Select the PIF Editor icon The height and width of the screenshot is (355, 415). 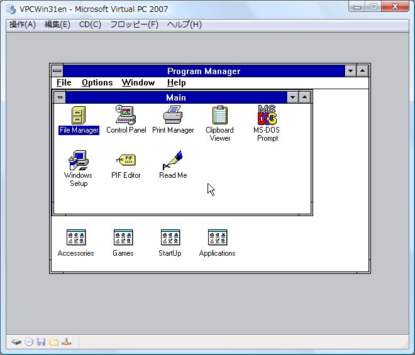[x=126, y=160]
